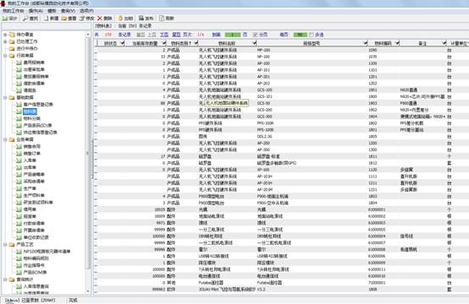Select 销售合同 in the navigation tree
Viewport: 469px width, 304px height.
point(32,146)
